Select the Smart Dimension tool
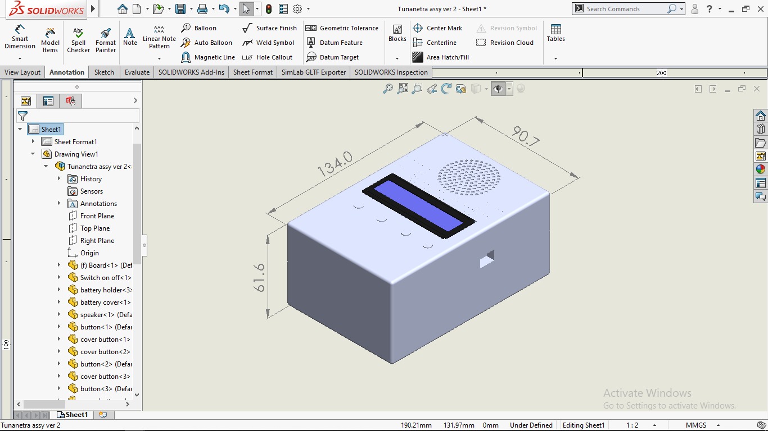 pos(20,37)
